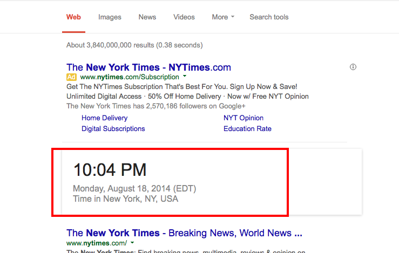Click the yellow Ad badge
The image size is (399, 253).
click(x=71, y=77)
